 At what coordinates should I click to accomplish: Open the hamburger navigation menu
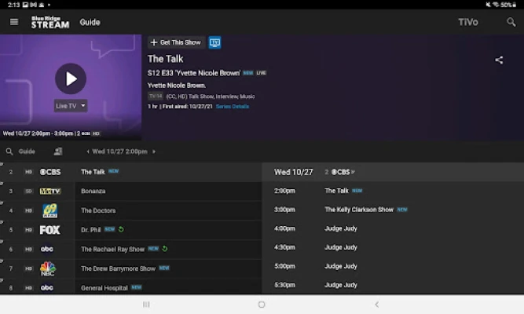click(x=14, y=22)
